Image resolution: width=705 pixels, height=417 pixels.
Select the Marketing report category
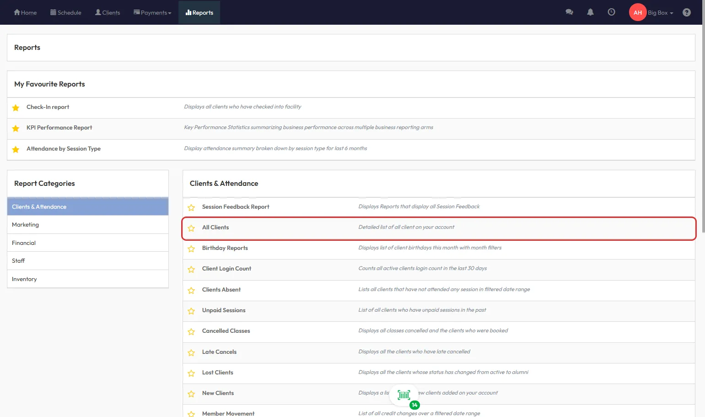point(26,225)
